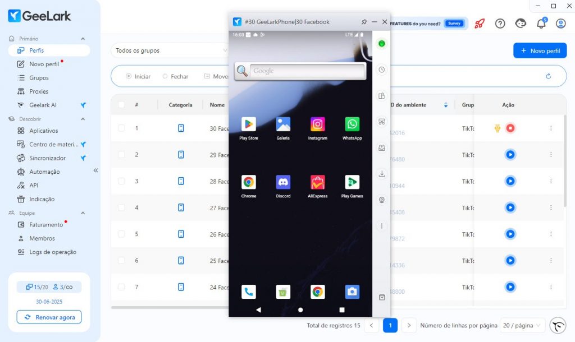Sort by ID do ambiente column
The image size is (575, 342).
coord(446,105)
